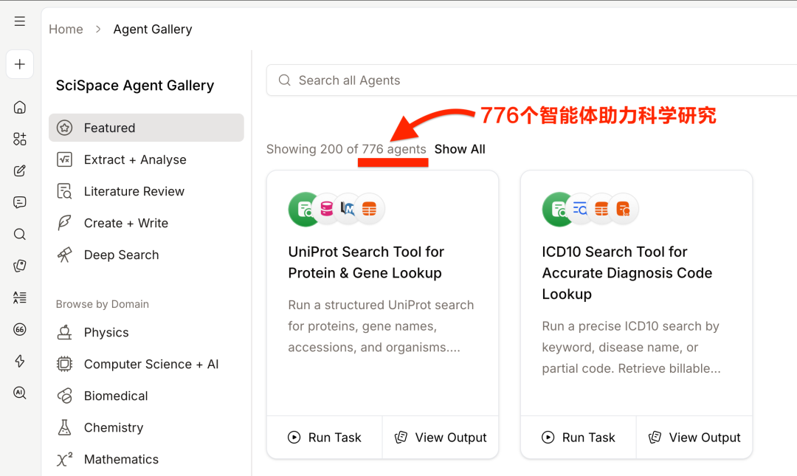The height and width of the screenshot is (476, 797).
Task: Select Literature Review from the sidebar
Action: click(x=133, y=191)
